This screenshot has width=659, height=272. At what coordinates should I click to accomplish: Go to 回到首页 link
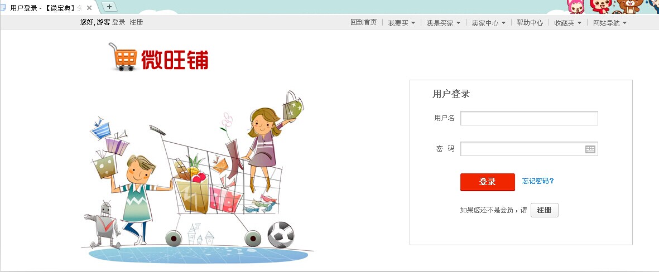364,22
